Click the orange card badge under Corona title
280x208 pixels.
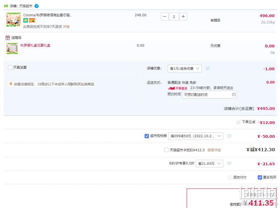(x=32, y=21)
